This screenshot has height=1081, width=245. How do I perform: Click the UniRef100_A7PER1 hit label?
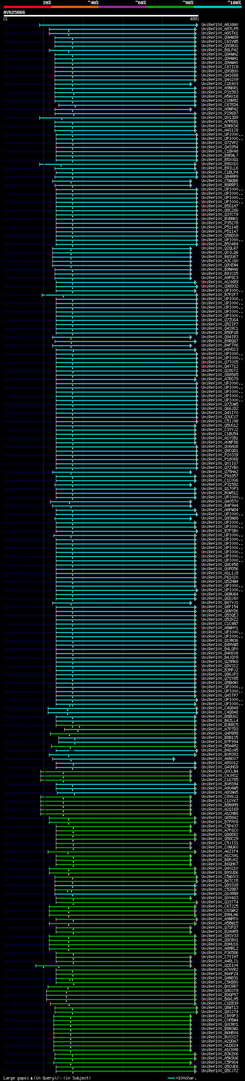[x=220, y=122]
